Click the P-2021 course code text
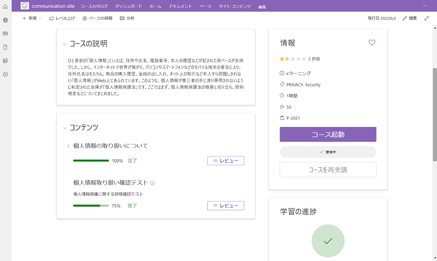This screenshot has height=261, width=437. [293, 118]
